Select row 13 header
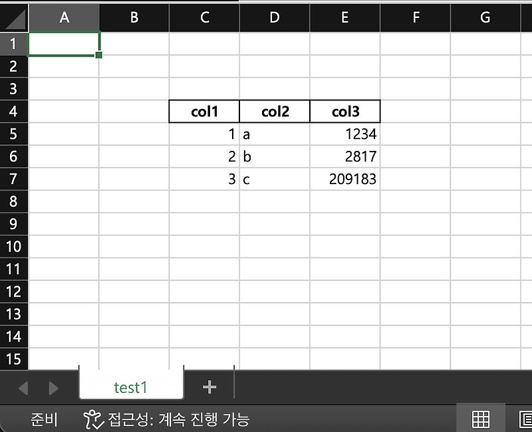 (13, 314)
